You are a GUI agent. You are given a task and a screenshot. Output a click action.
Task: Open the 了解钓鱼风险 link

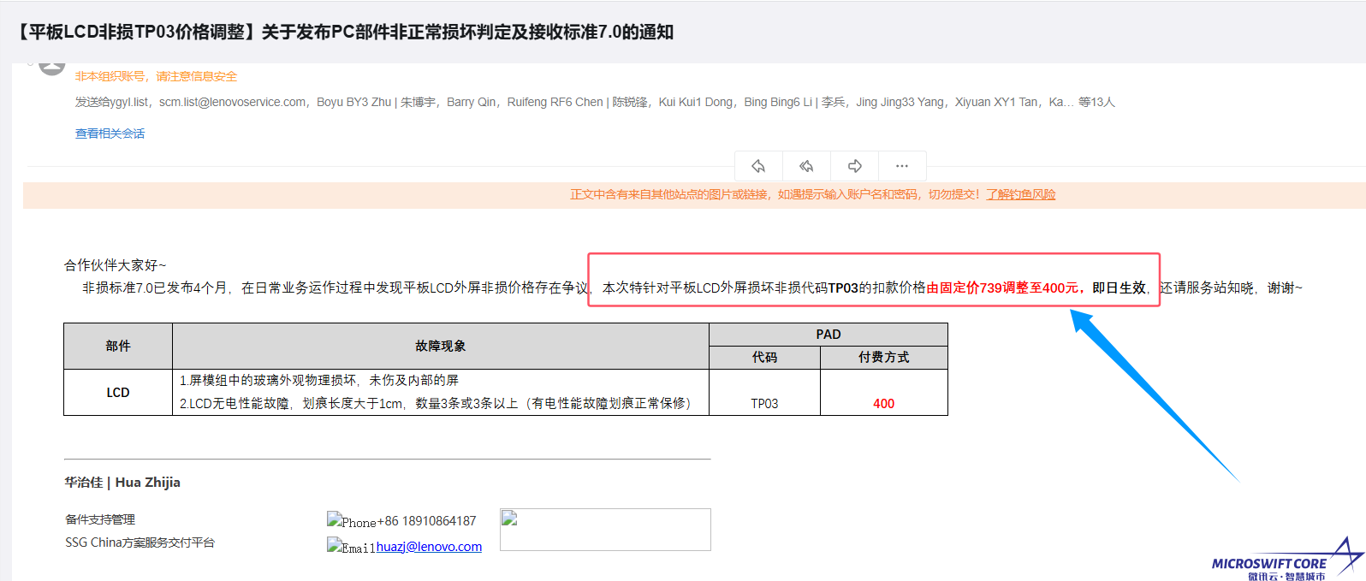click(x=1020, y=194)
